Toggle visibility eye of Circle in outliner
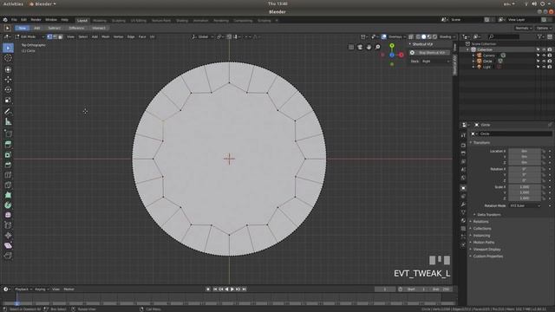This screenshot has height=312, width=555. point(544,62)
